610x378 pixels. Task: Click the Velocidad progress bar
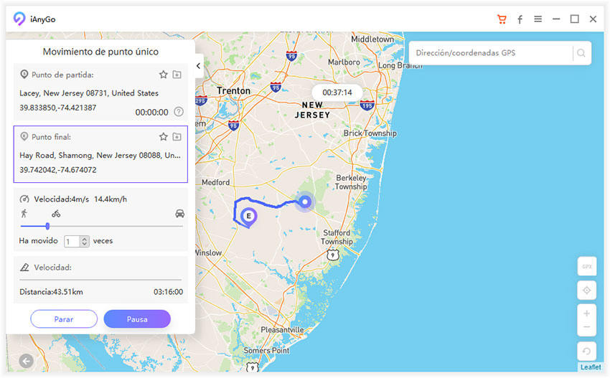(100, 280)
